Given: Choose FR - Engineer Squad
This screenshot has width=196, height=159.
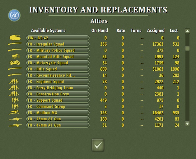Looking at the screenshot, I should pyautogui.click(x=58, y=82).
